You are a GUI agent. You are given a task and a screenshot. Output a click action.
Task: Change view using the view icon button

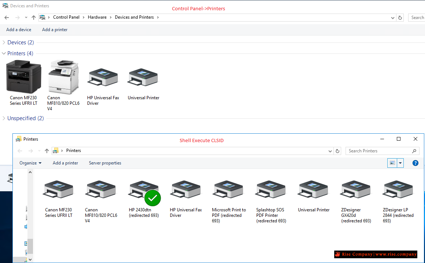(x=392, y=163)
